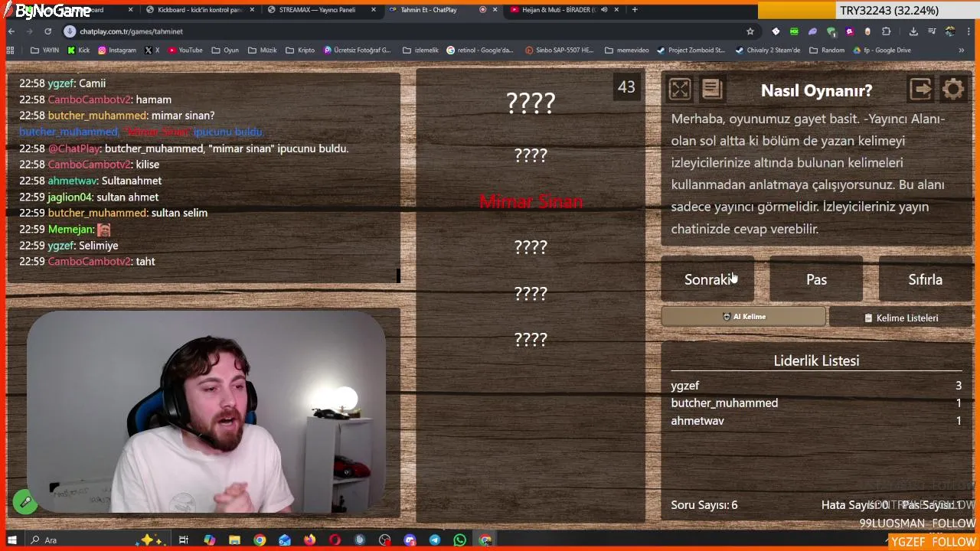Click ygzef in the Liderlik Listesi
This screenshot has width=980, height=551.
click(684, 386)
